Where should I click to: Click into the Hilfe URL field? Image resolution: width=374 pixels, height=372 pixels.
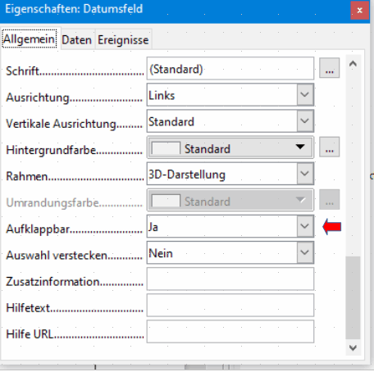coord(230,332)
